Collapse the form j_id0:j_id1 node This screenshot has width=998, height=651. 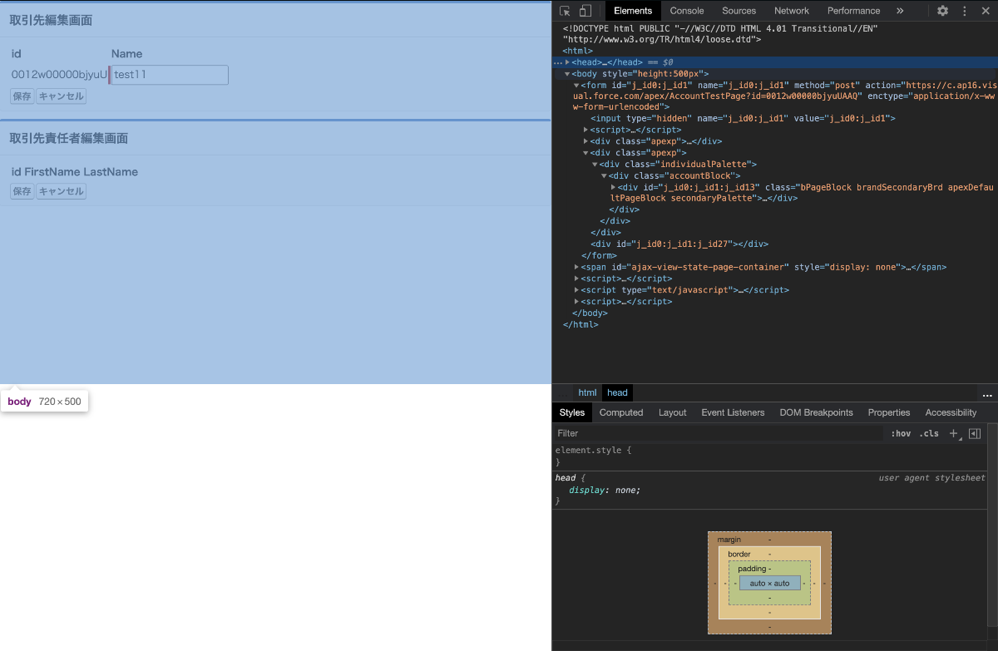[576, 85]
